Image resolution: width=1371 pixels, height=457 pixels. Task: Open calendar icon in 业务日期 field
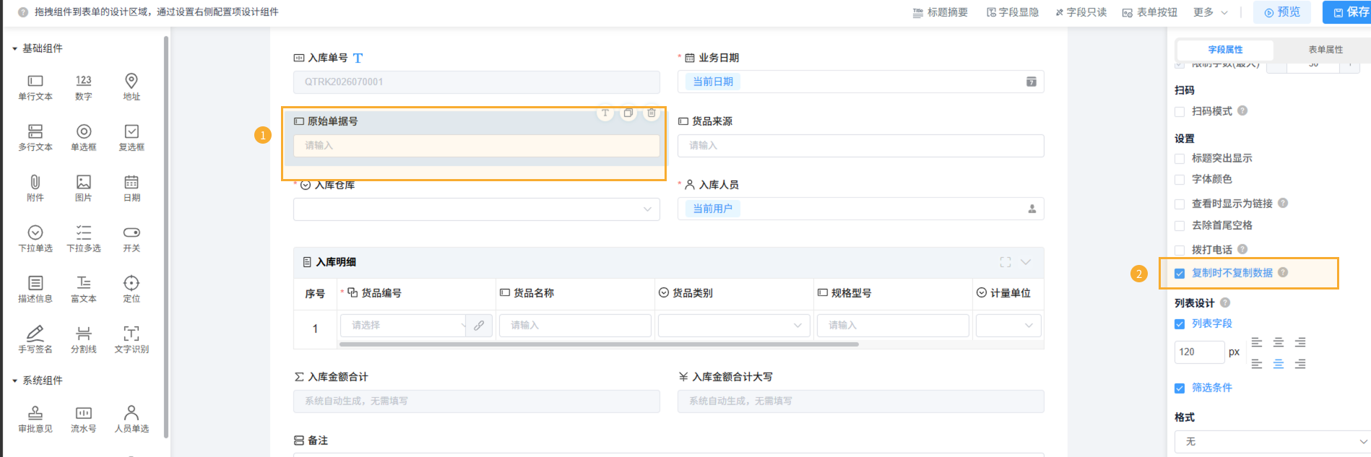click(1032, 82)
